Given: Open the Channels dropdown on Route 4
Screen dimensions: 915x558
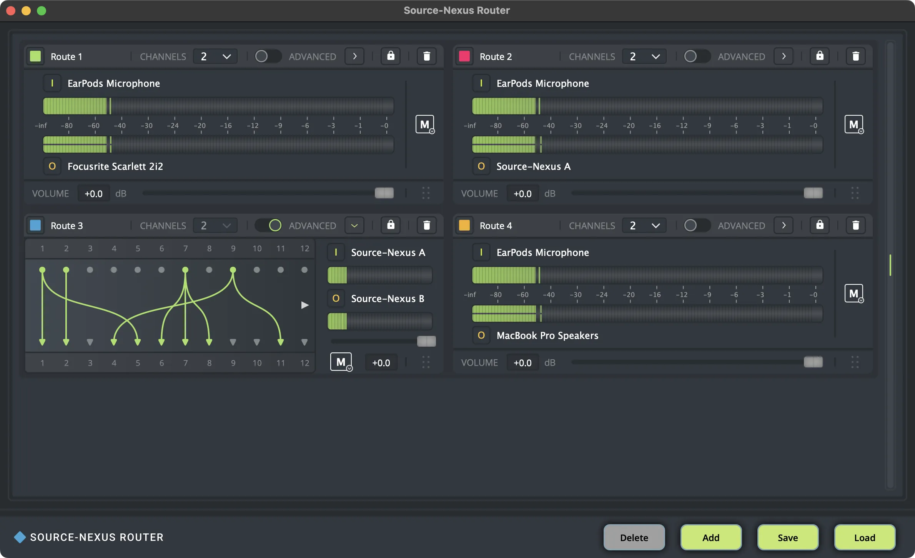Looking at the screenshot, I should pyautogui.click(x=644, y=226).
